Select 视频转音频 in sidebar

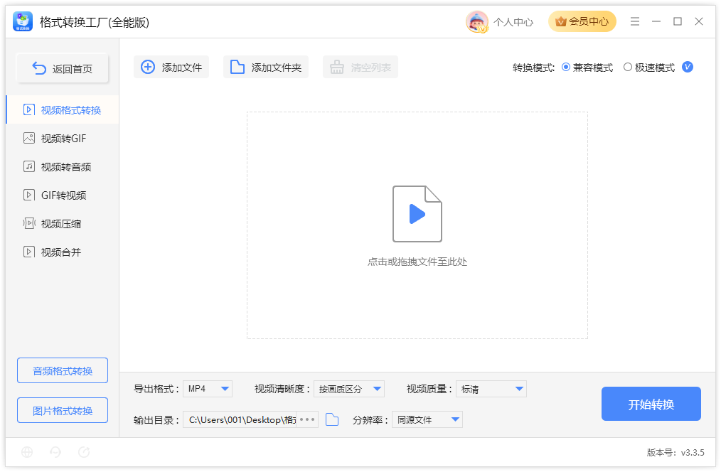click(63, 167)
